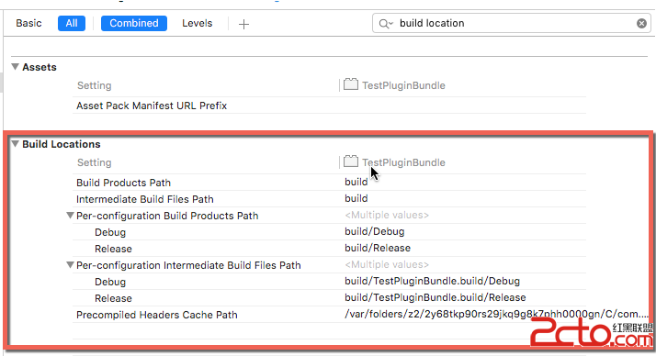Switch to the Basic settings filter
656x356 pixels.
28,23
